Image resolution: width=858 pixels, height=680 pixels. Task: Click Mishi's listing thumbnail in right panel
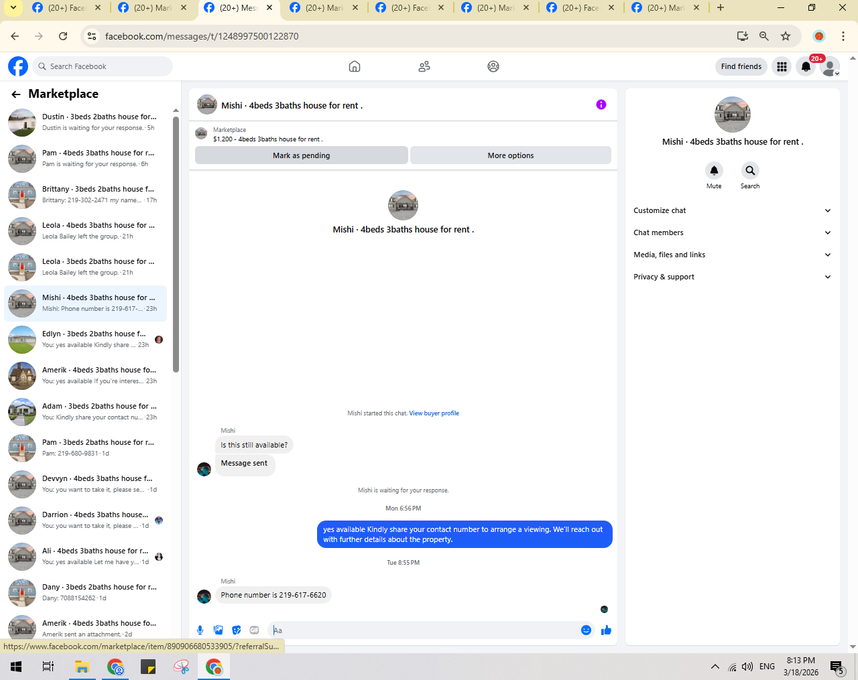[733, 115]
